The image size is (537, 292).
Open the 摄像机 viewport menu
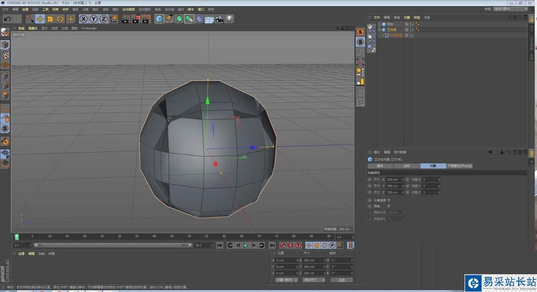33,29
